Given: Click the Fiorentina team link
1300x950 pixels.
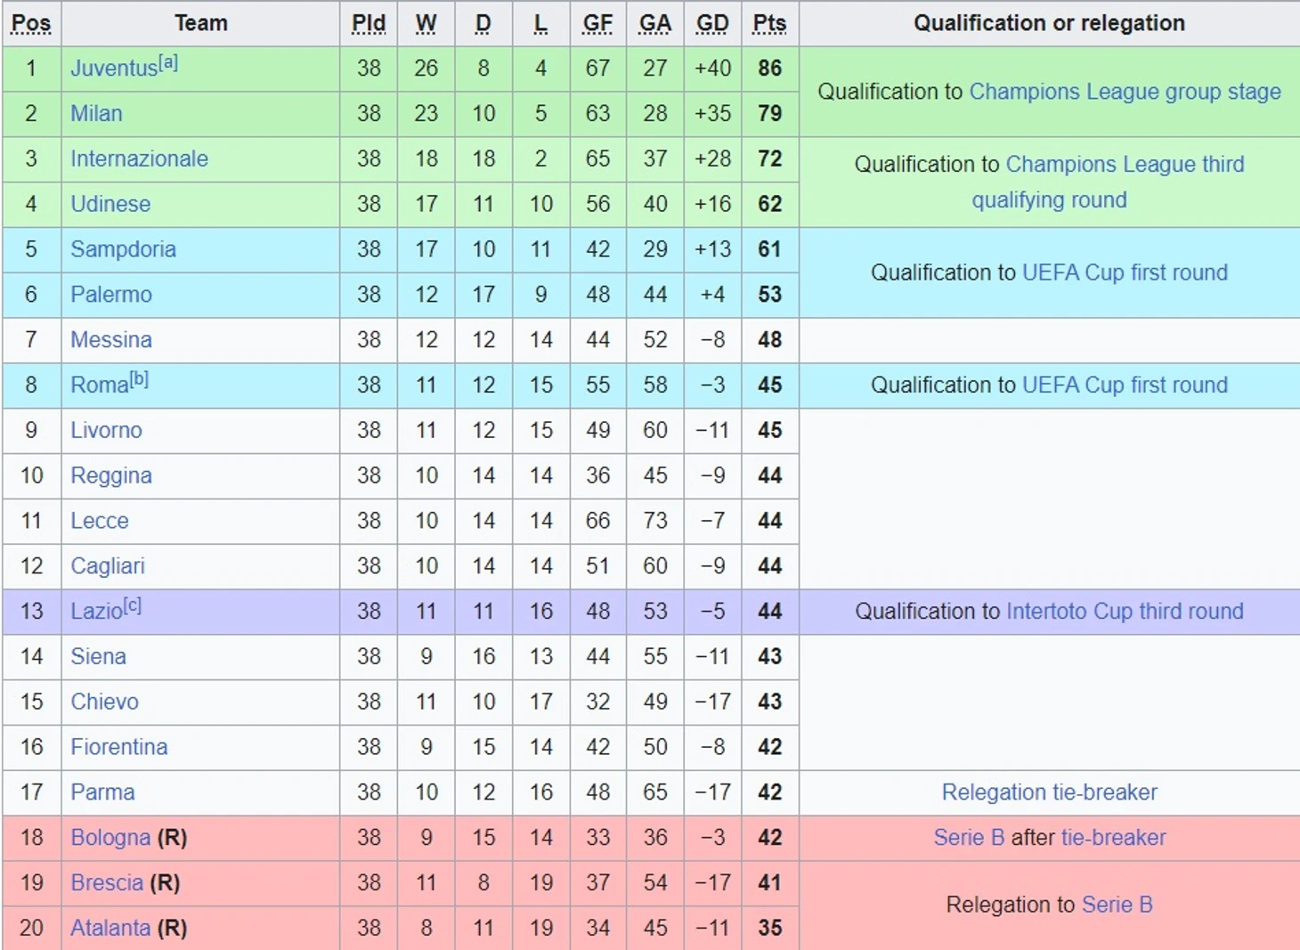Looking at the screenshot, I should (119, 747).
